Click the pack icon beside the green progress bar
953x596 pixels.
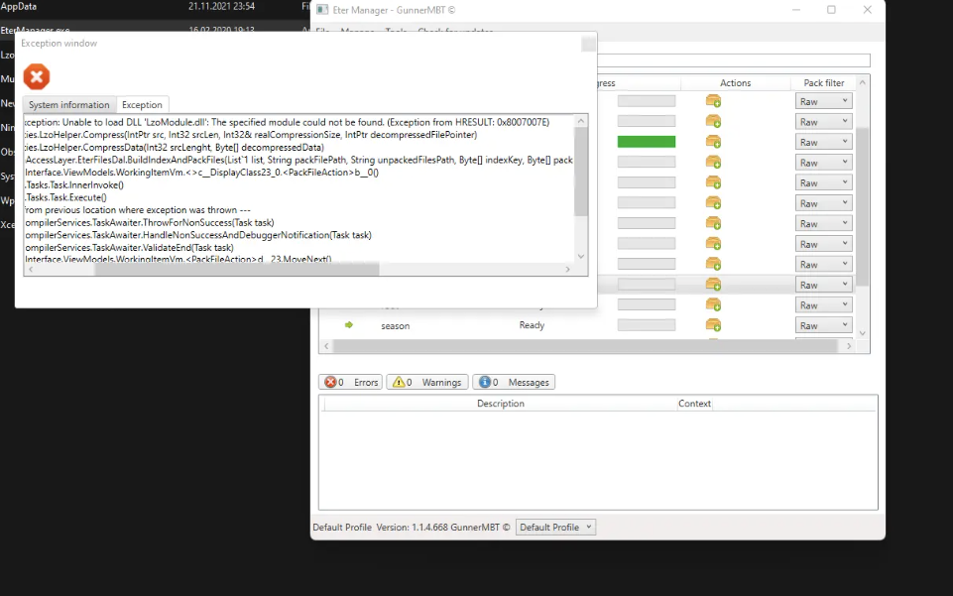tap(713, 142)
